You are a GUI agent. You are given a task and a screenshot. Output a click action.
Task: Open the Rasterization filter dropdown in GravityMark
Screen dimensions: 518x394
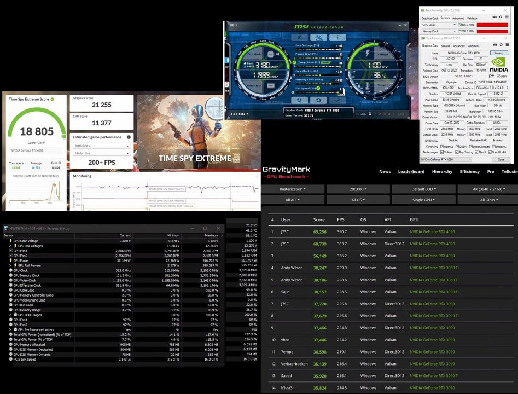[291, 189]
